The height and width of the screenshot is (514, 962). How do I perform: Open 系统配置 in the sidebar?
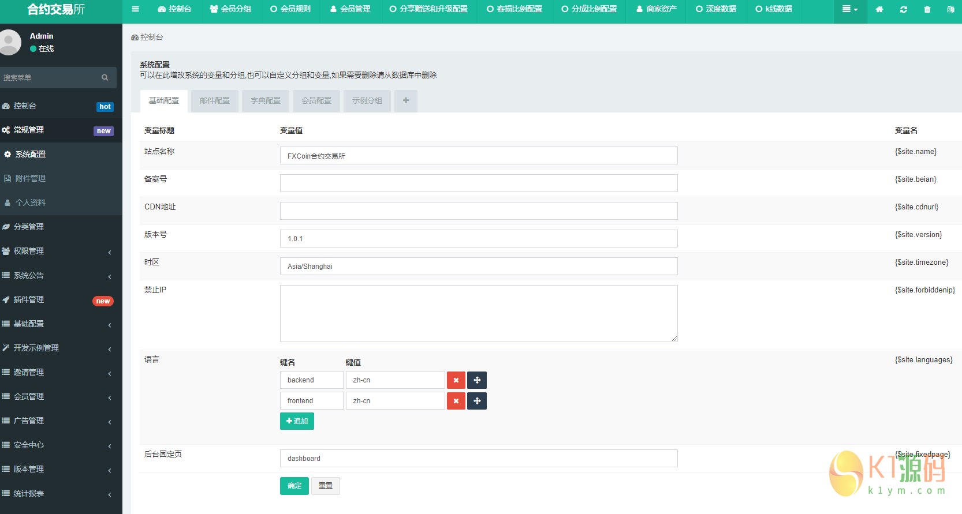pos(61,155)
